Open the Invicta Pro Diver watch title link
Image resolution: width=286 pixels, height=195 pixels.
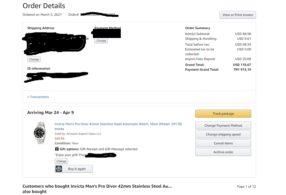click(118, 124)
